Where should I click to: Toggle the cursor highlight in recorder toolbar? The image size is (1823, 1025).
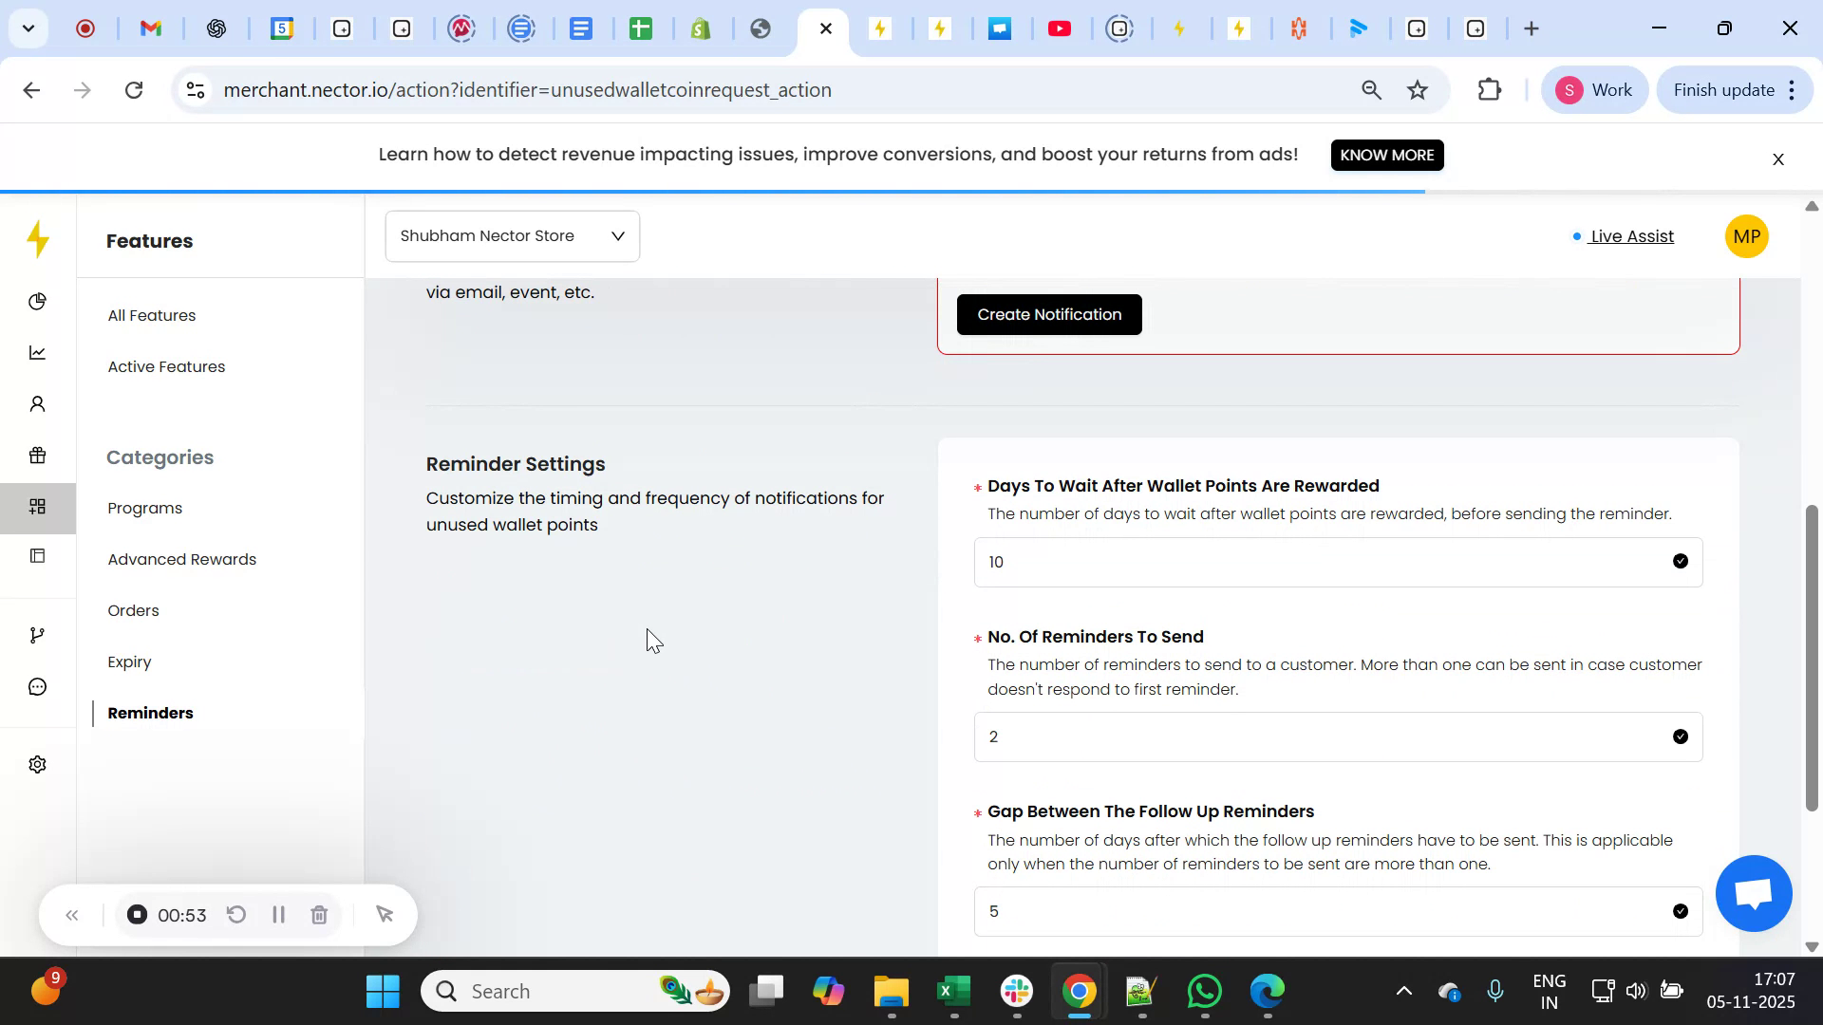coord(384,915)
